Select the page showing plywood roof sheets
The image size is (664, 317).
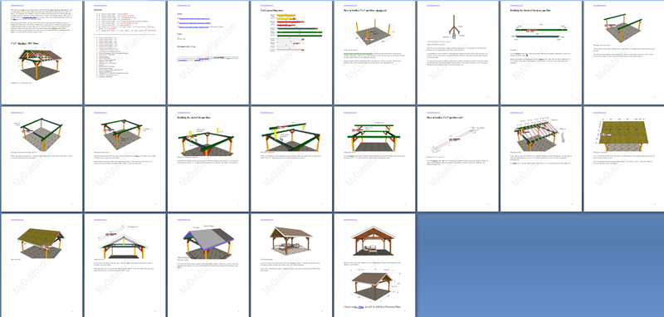624,159
